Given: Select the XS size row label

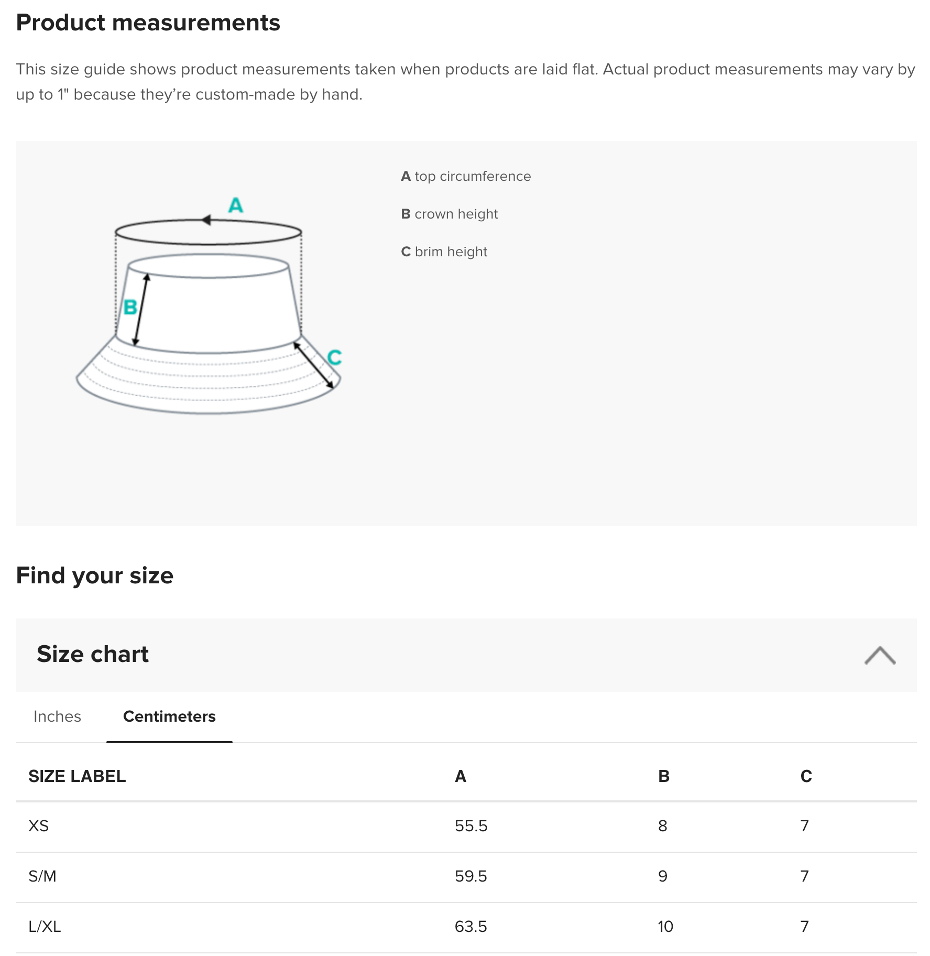Looking at the screenshot, I should point(38,826).
